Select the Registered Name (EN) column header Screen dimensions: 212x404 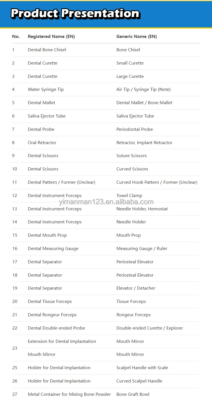[x=51, y=37]
